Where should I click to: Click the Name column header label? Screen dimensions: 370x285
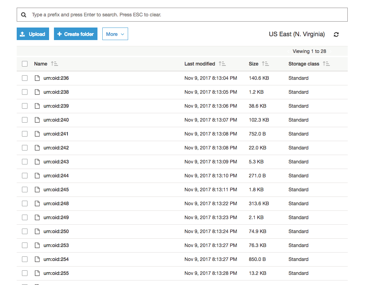tap(41, 64)
